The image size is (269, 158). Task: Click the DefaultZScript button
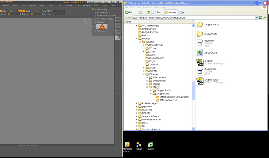click(x=94, y=2)
